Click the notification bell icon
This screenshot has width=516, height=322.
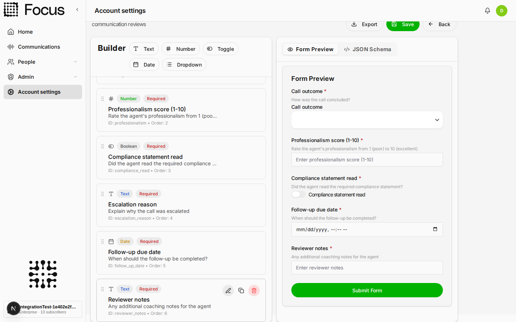(x=487, y=11)
